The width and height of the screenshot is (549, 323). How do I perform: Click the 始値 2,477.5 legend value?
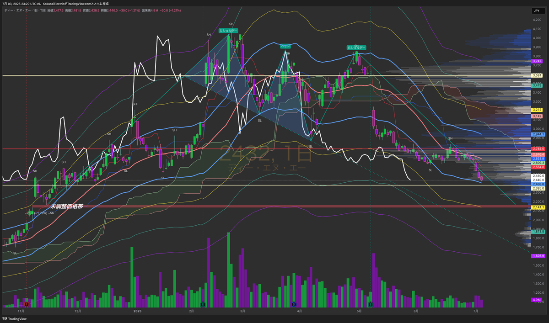click(55, 11)
